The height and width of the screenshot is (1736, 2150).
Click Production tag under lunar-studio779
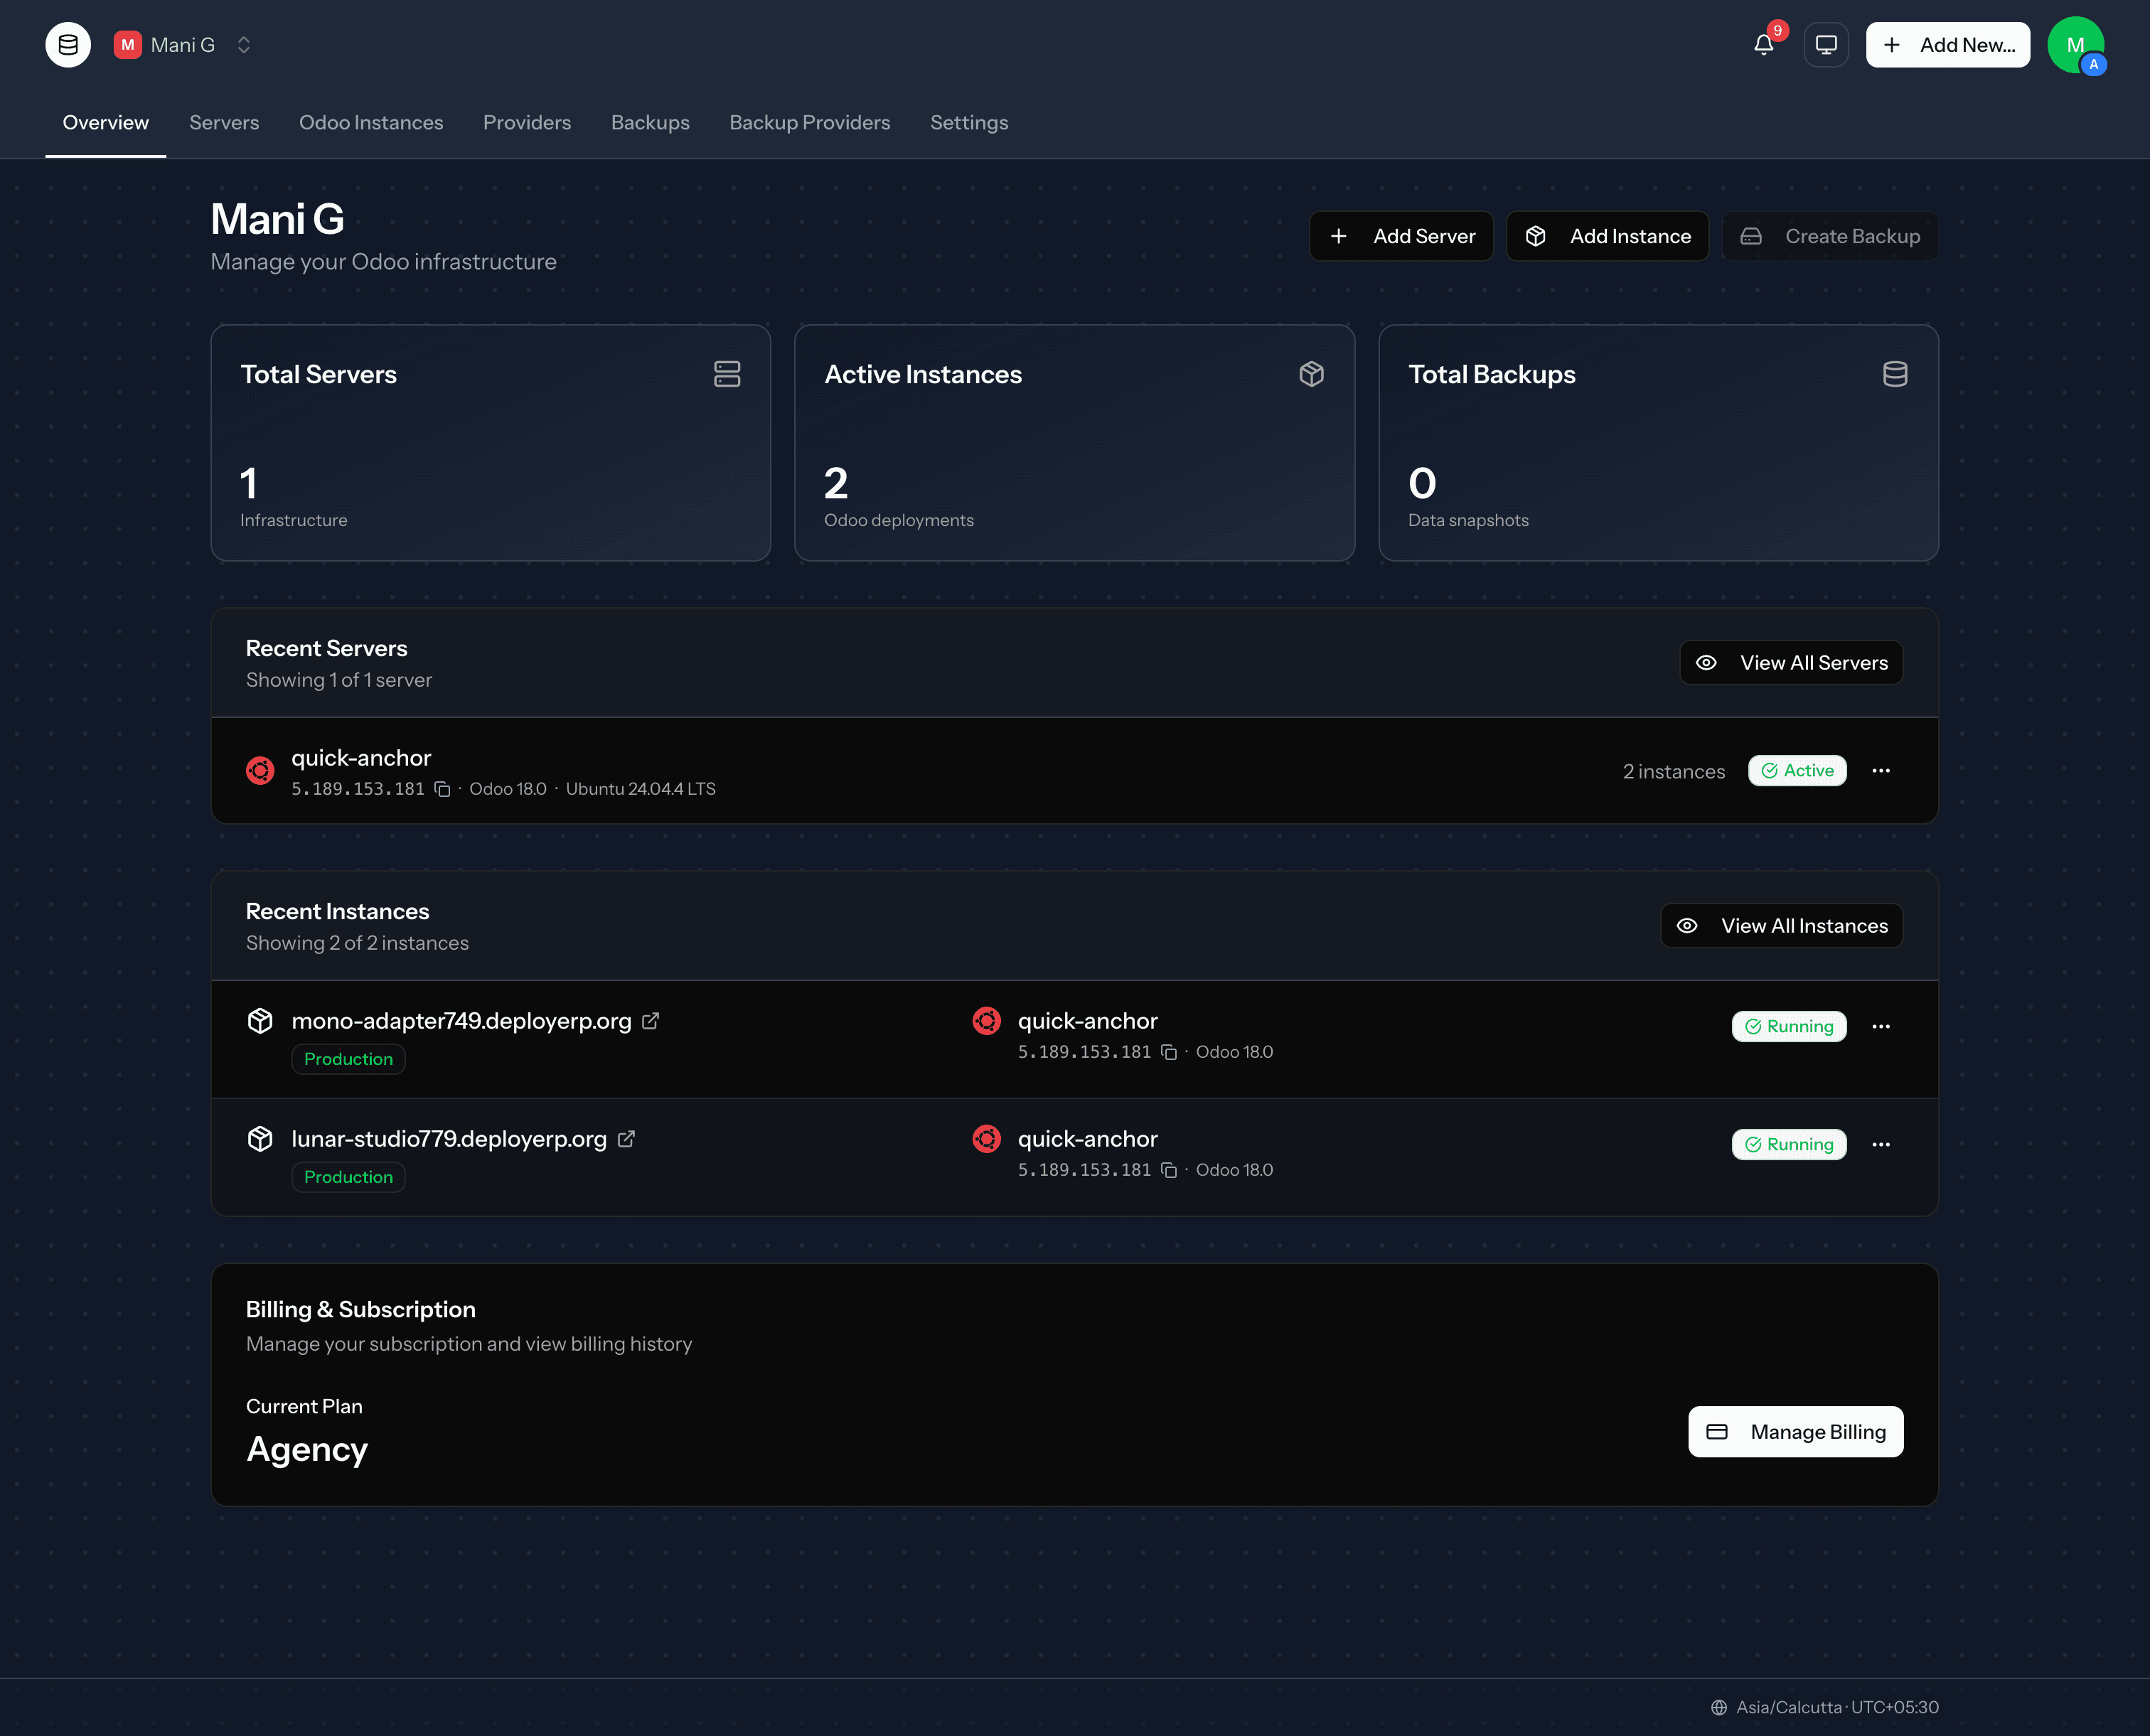click(348, 1177)
